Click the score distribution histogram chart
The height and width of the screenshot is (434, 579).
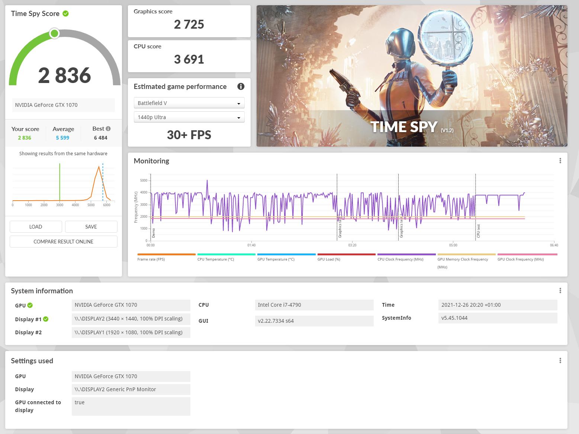63,185
